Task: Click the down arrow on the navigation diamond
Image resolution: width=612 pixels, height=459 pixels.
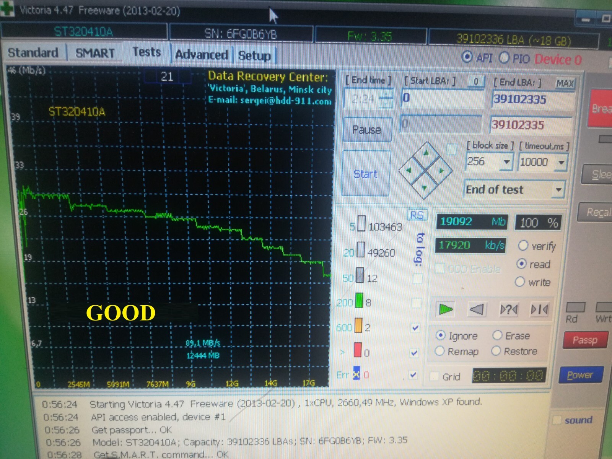Action: tap(424, 187)
